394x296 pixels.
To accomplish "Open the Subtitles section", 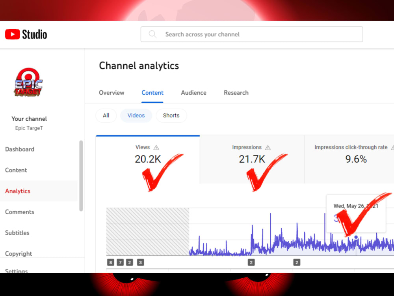I will pos(17,233).
